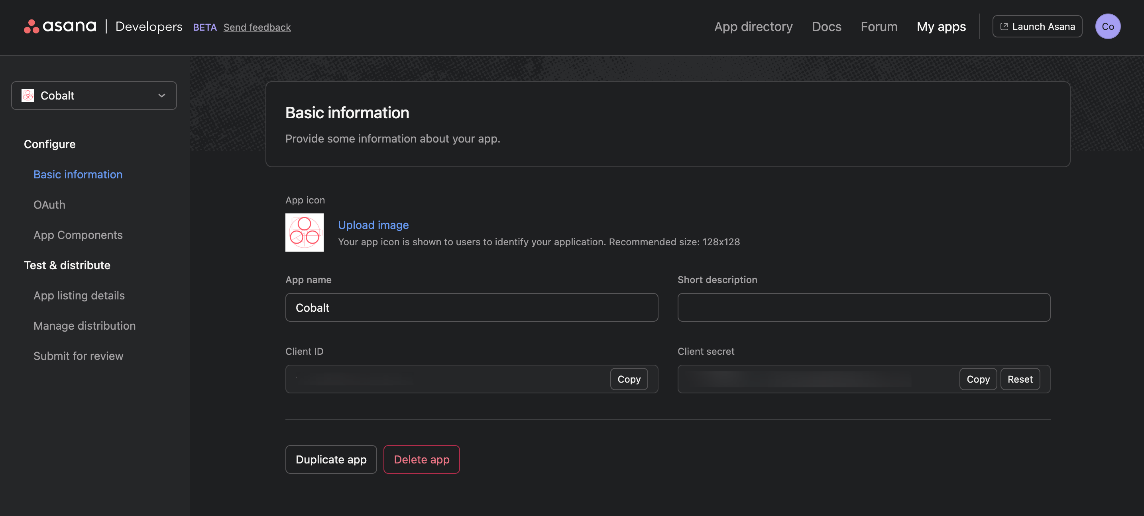Click the Cobalt app icon thumbnail

coord(304,232)
